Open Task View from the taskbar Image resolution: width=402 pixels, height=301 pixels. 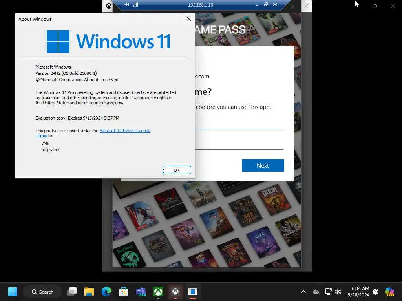pyautogui.click(x=72, y=292)
